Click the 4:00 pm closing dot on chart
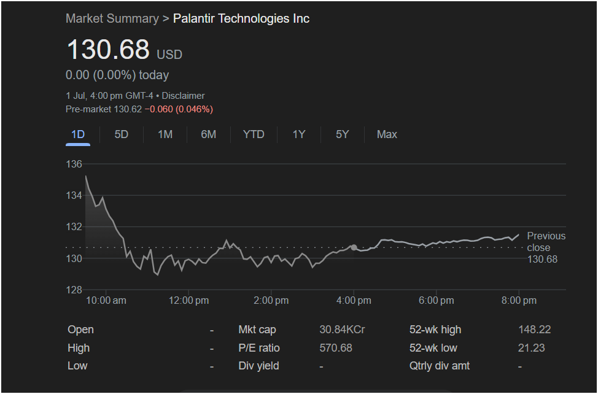The height and width of the screenshot is (394, 598). 354,248
